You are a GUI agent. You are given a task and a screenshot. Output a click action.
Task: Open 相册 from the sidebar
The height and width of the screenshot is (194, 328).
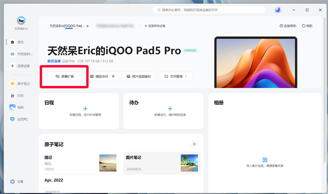coord(17,107)
